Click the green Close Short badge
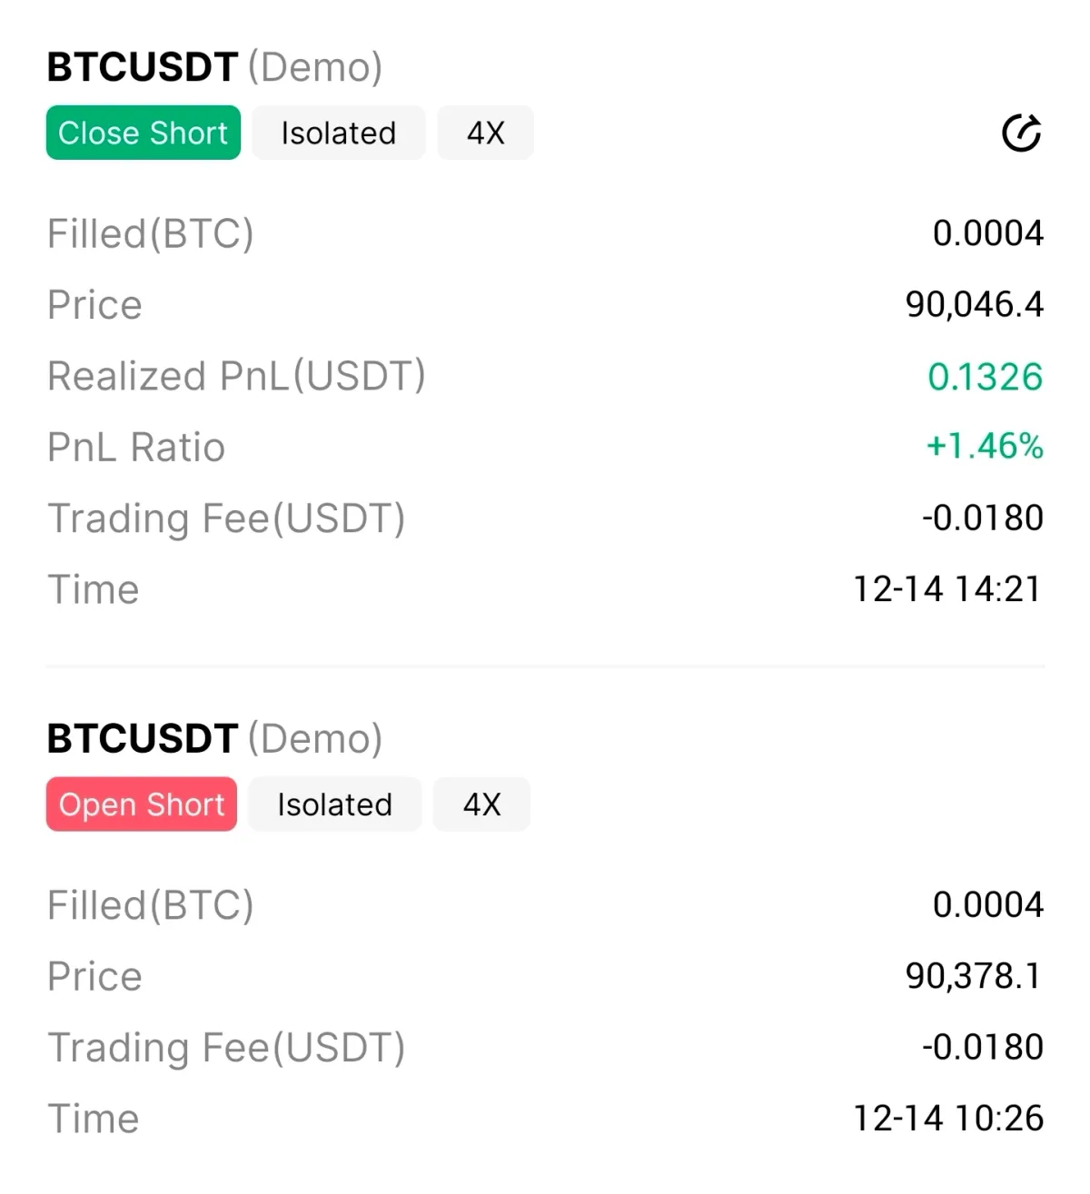This screenshot has height=1194, width=1090. (x=144, y=133)
